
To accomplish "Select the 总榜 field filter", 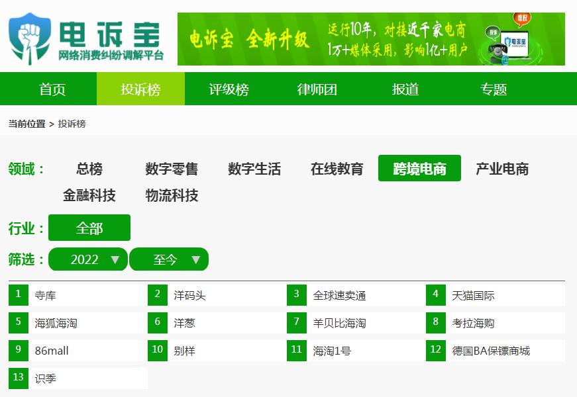I will click(89, 169).
